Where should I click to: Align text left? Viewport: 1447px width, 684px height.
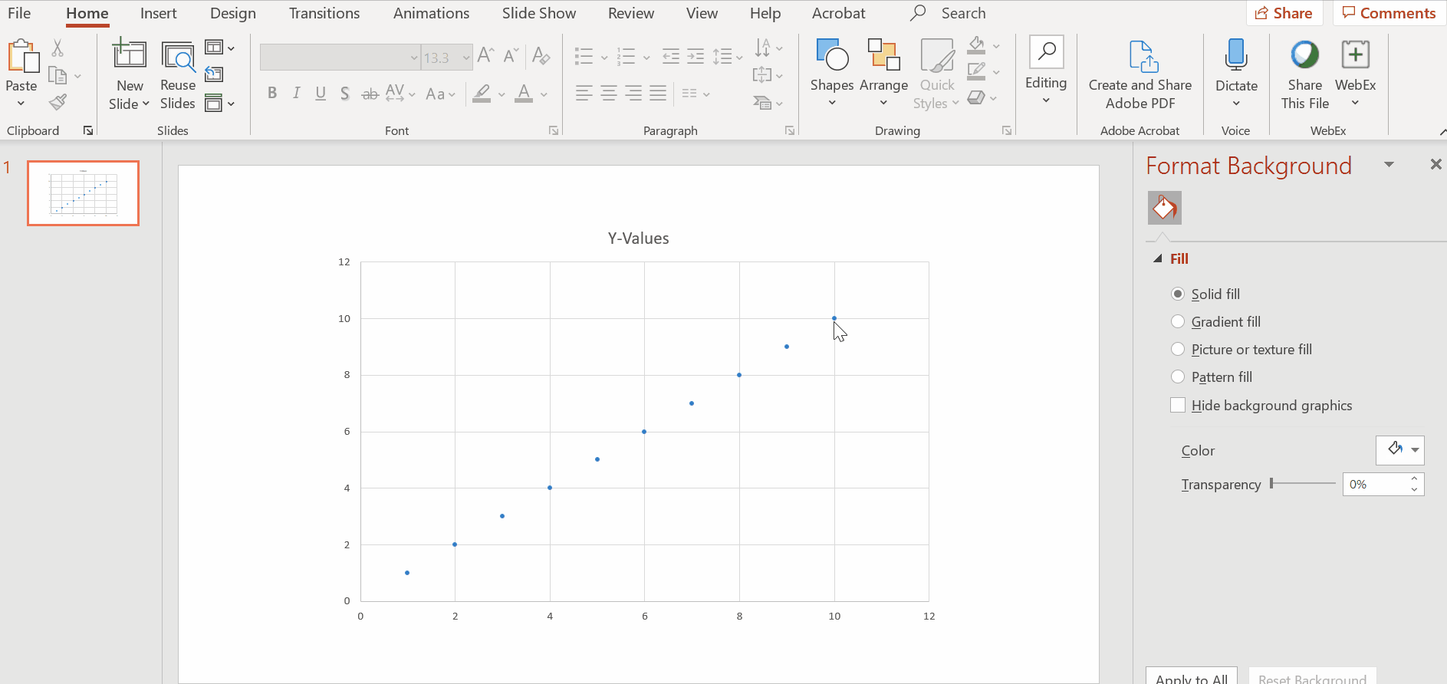[x=584, y=94]
